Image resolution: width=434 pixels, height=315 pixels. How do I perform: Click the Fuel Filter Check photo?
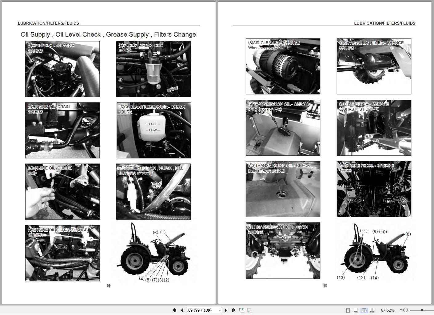point(153,69)
